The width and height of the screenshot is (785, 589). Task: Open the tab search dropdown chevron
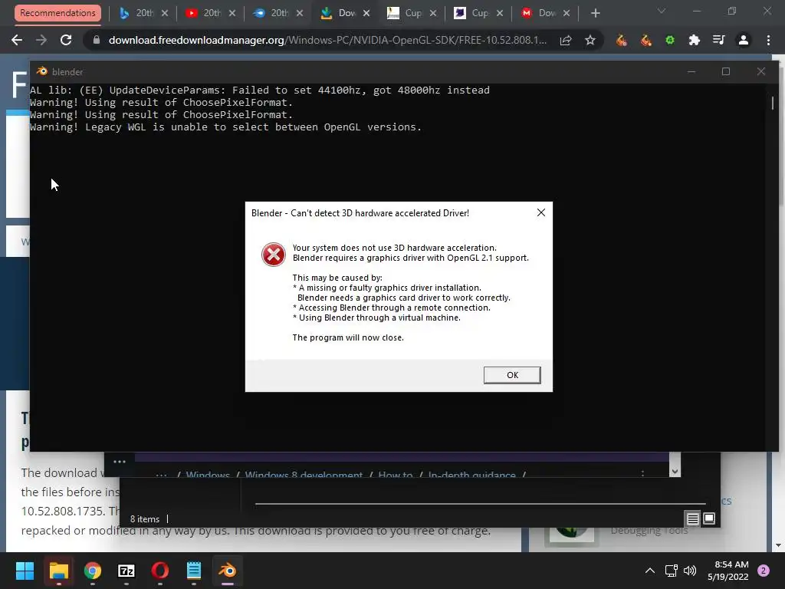pyautogui.click(x=662, y=11)
